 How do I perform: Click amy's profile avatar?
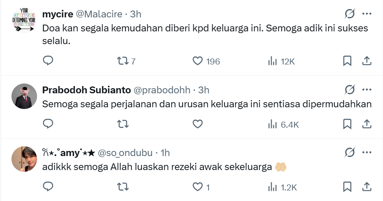coord(23,159)
